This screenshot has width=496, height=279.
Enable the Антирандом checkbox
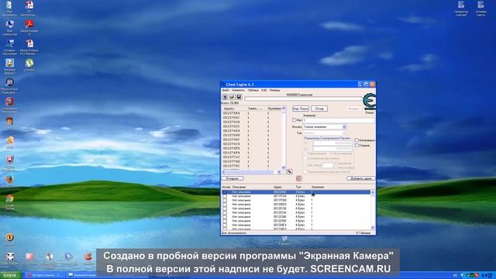click(x=356, y=139)
